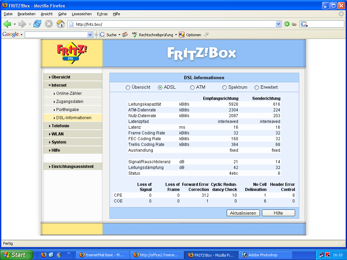The width and height of the screenshot is (347, 260).
Task: Click the Google toolbar logo
Action: click(11, 34)
